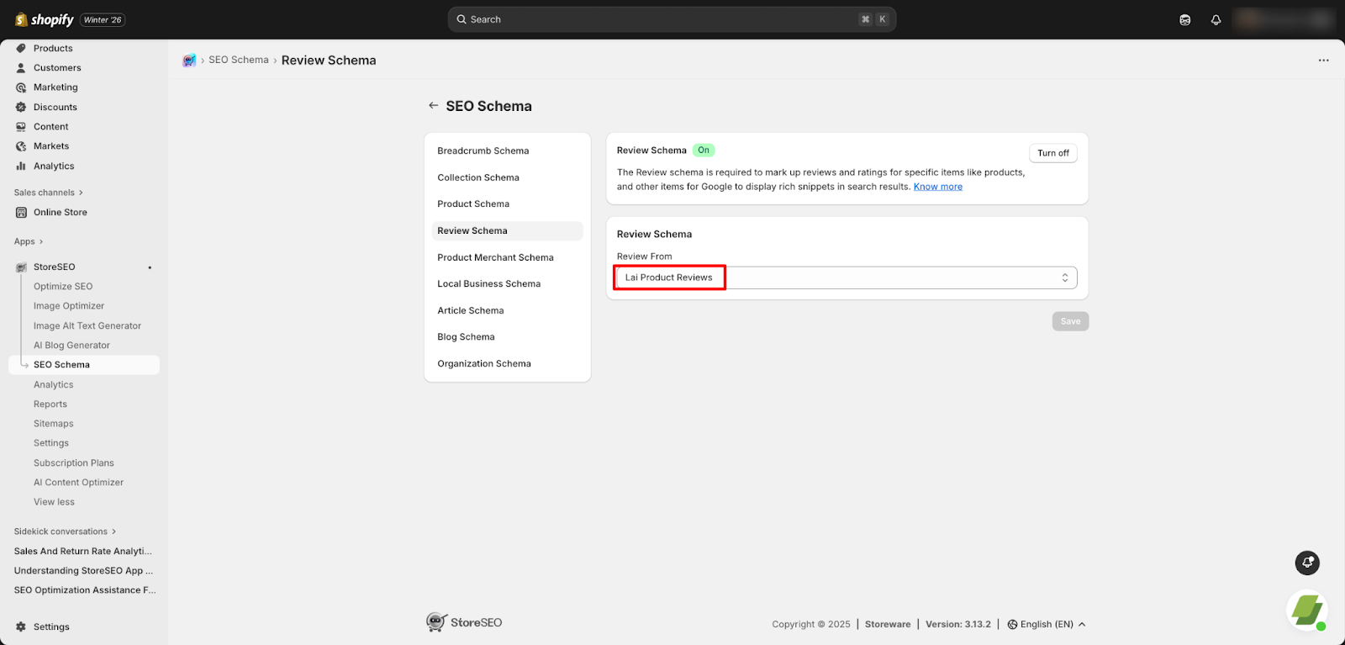Click the Analytics bar chart icon
The image size is (1345, 645).
(21, 166)
